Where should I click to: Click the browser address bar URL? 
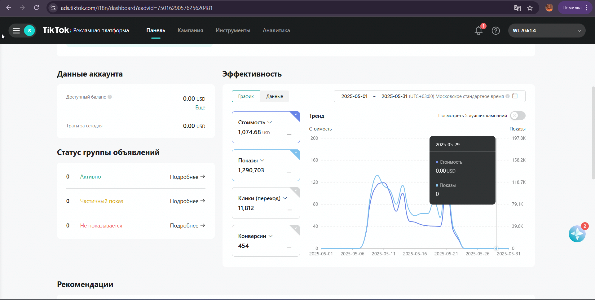[137, 8]
